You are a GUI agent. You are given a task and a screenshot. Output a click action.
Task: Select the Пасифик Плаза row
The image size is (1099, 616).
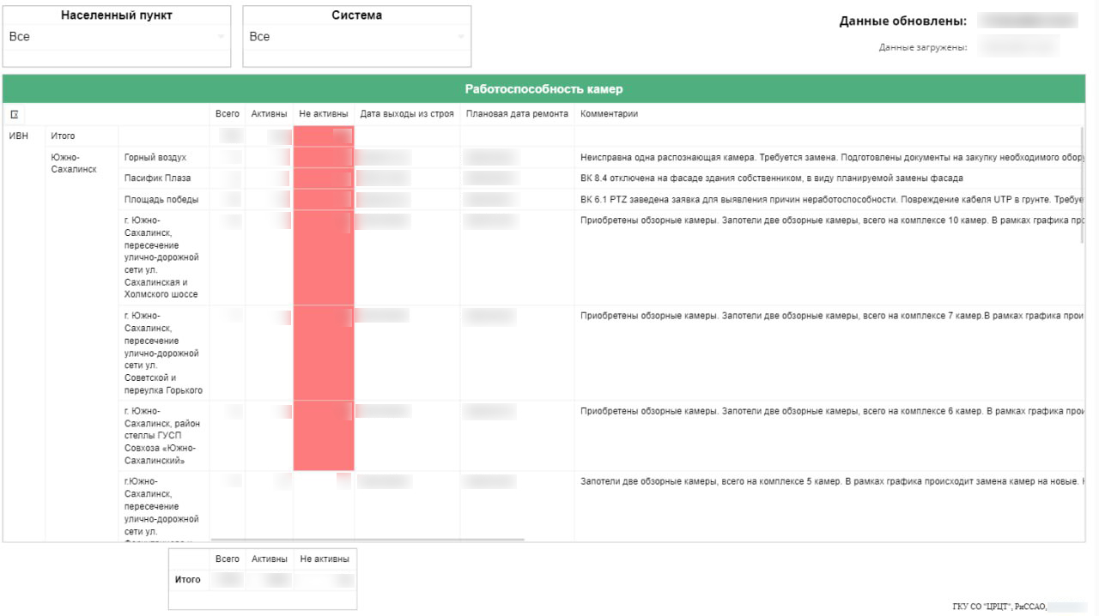tap(157, 178)
